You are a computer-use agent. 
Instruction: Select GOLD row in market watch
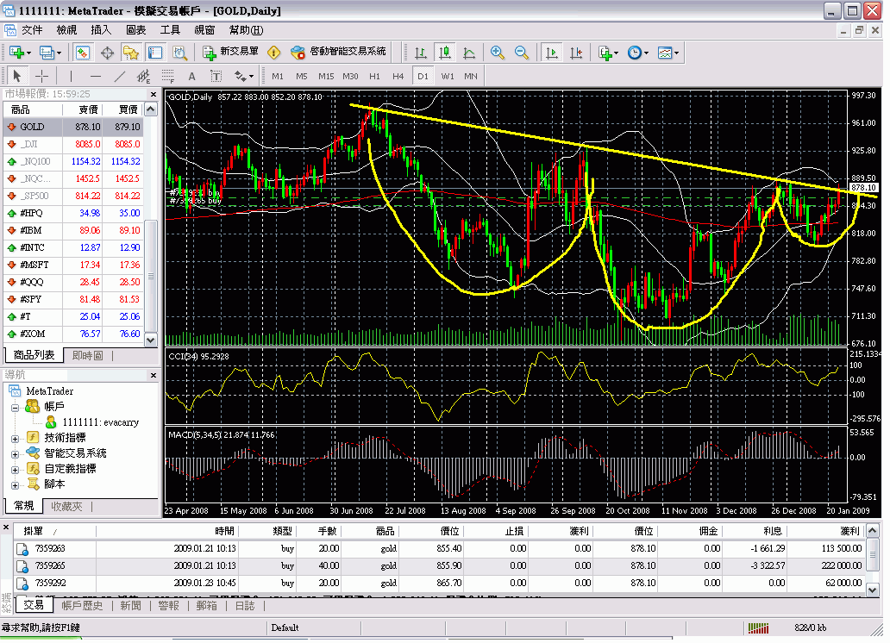coord(74,127)
